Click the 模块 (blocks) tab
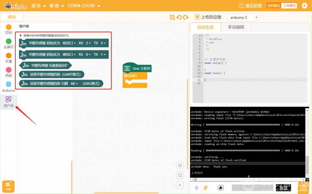The height and width of the screenshot is (194, 312). pos(12,17)
